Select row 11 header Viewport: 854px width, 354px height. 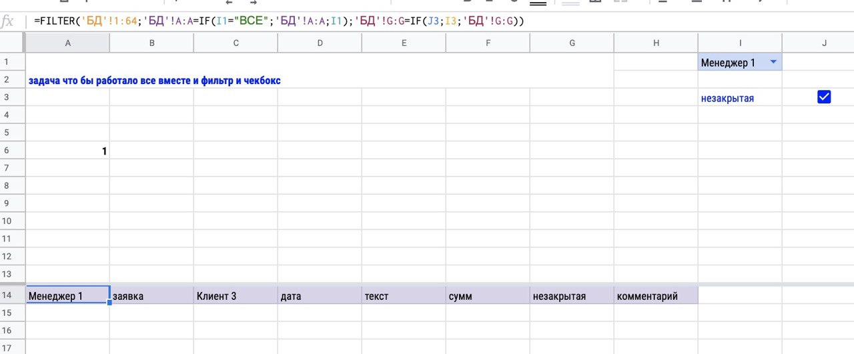12,239
